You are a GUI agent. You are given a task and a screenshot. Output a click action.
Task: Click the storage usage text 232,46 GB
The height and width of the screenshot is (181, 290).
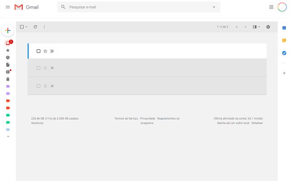tap(55, 119)
